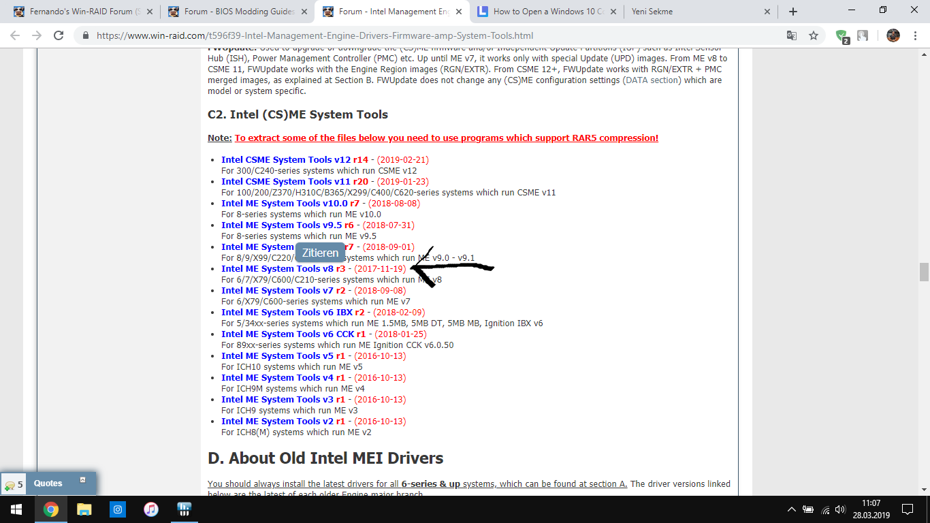This screenshot has height=523, width=930.
Task: Open the Windows Action Center notifications
Action: pyautogui.click(x=908, y=509)
